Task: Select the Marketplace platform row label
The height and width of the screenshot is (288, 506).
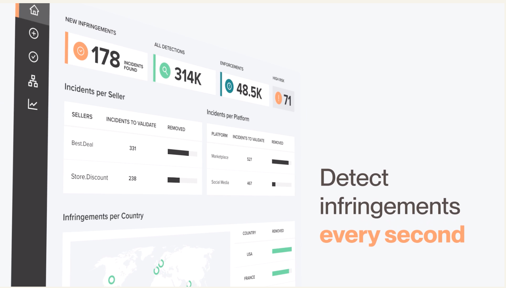Action: tap(220, 157)
